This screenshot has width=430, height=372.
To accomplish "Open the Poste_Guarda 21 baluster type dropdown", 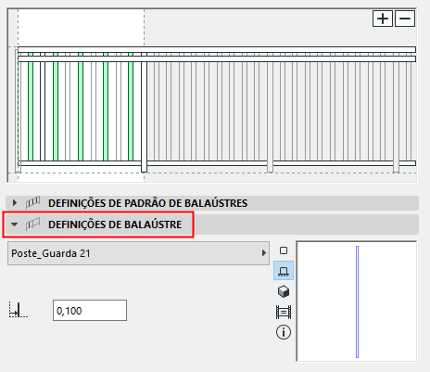I will (138, 253).
